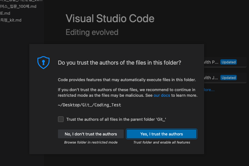Open the "our docs" link
The width and height of the screenshot is (249, 166).
click(162, 95)
